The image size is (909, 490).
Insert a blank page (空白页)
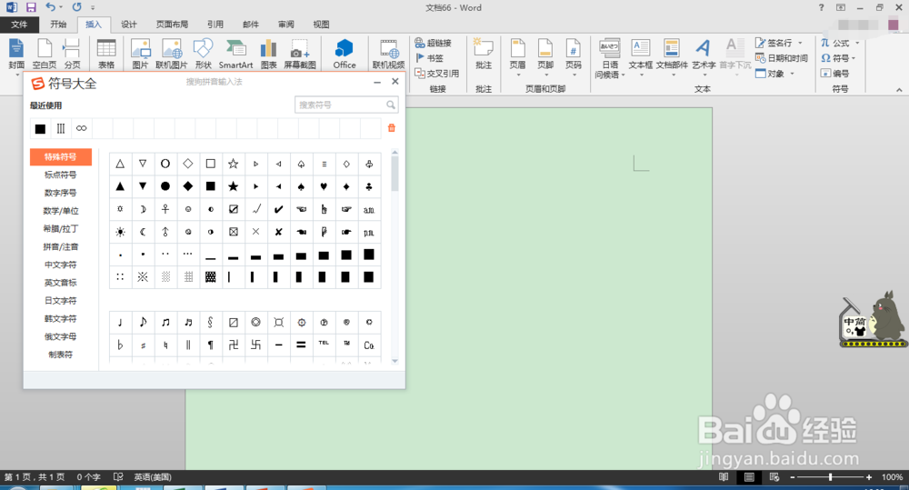pos(44,54)
